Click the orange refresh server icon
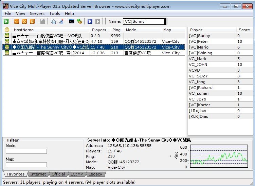The height and width of the screenshot is (186, 255). click(x=32, y=21)
